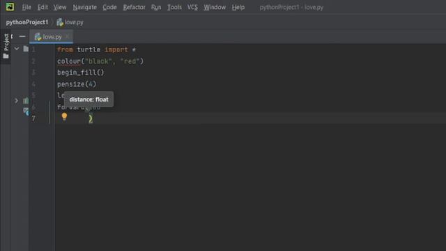Viewport: 446px width, 251px height.
Task: Click the 'forward' call on line 6
Action: (x=71, y=107)
